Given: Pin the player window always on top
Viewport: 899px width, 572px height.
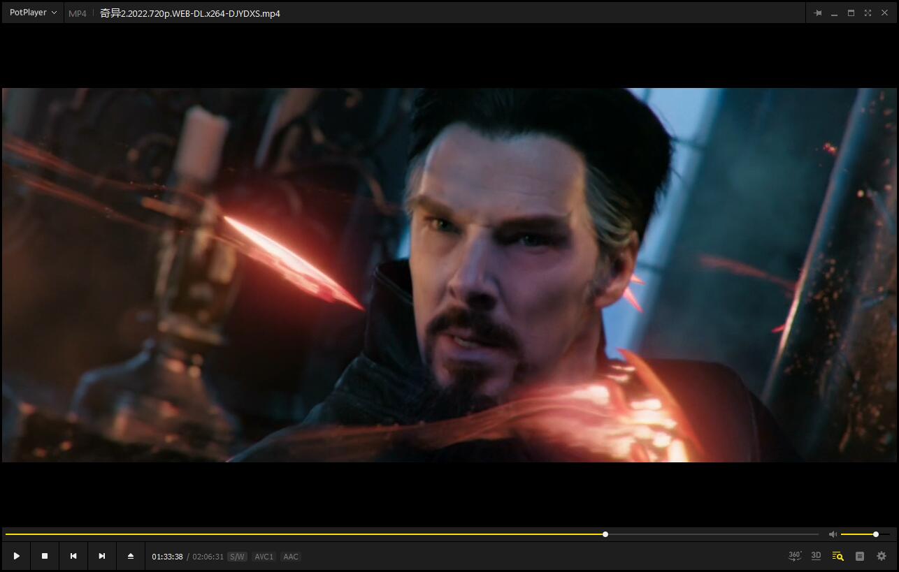Looking at the screenshot, I should click(x=817, y=13).
